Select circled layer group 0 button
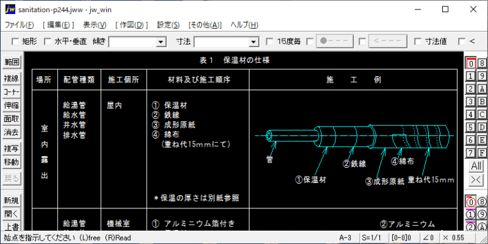 471,202
